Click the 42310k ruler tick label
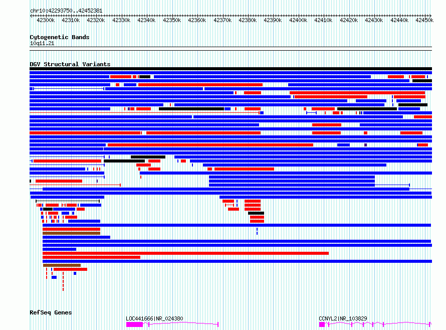Image resolution: width=446 pixels, height=330 pixels. 71,20
